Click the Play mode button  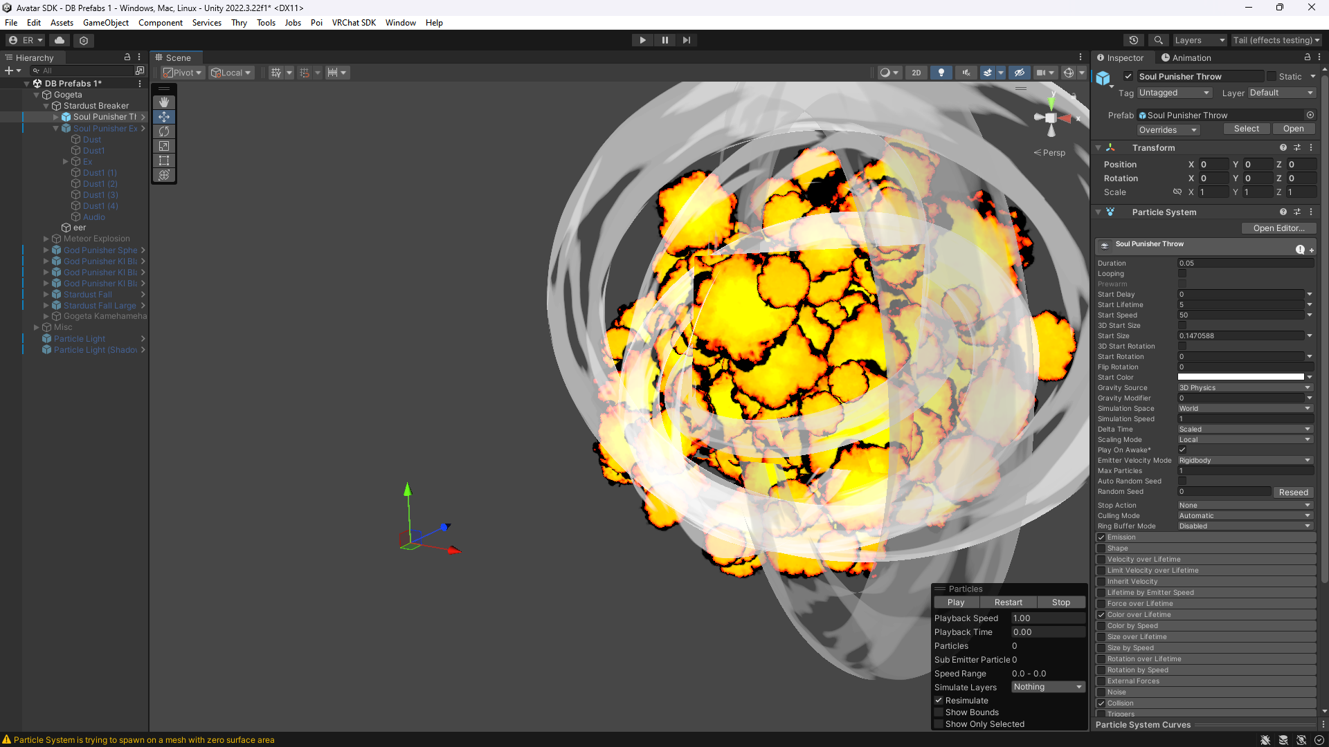pos(642,40)
